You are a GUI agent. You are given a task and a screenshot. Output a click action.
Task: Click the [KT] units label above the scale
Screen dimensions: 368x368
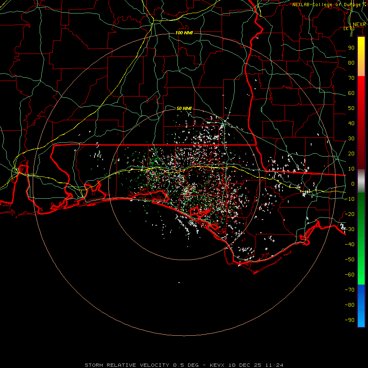[349, 28]
